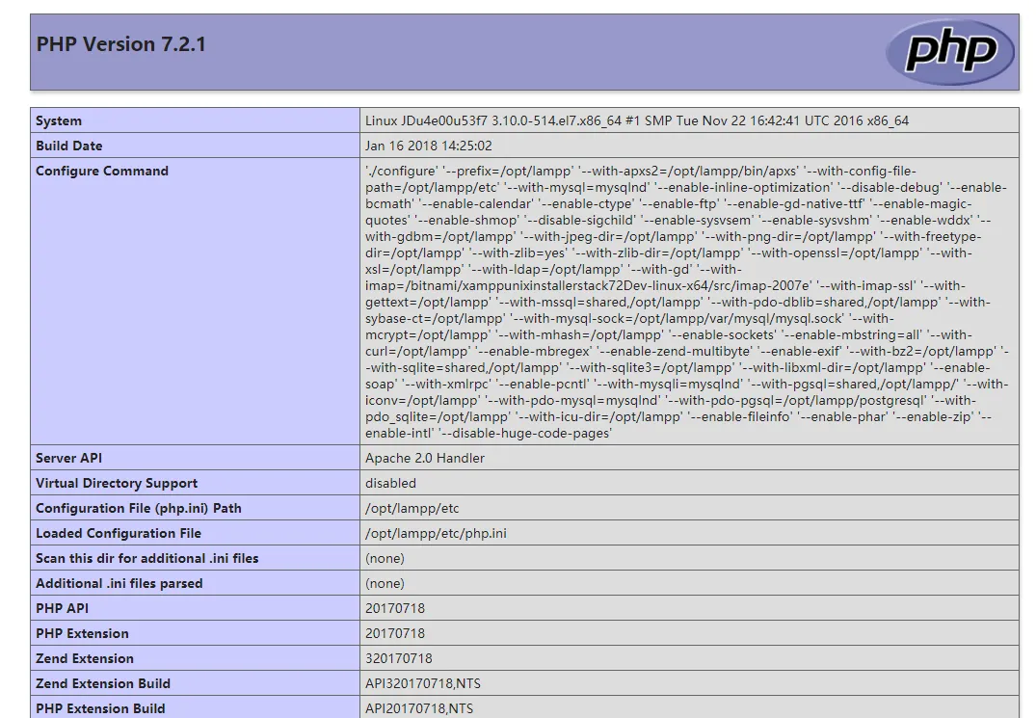Screen dimensions: 1036x718
Task: Click the API20170718,NTS value
Action: pos(419,709)
